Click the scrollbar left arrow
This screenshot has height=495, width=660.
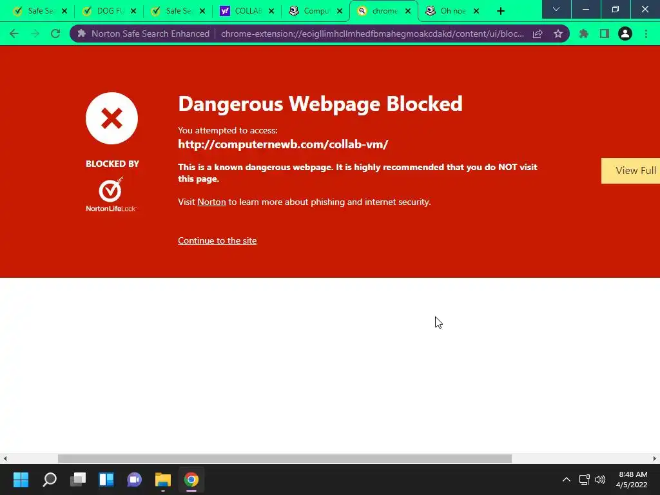(x=5, y=458)
